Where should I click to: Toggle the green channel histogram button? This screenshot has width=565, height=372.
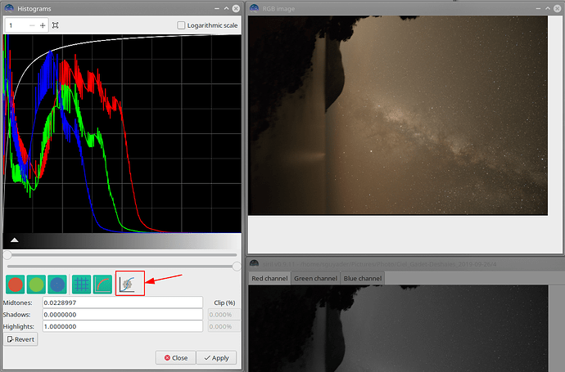click(x=36, y=285)
